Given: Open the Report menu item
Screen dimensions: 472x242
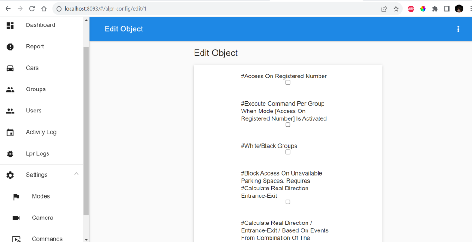Looking at the screenshot, I should 41,47.
